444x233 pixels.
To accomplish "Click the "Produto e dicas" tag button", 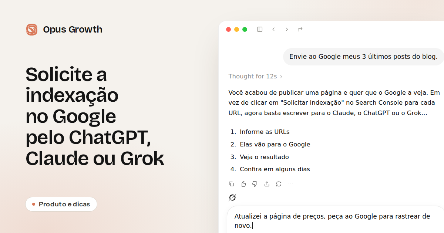I will pyautogui.click(x=61, y=204).
